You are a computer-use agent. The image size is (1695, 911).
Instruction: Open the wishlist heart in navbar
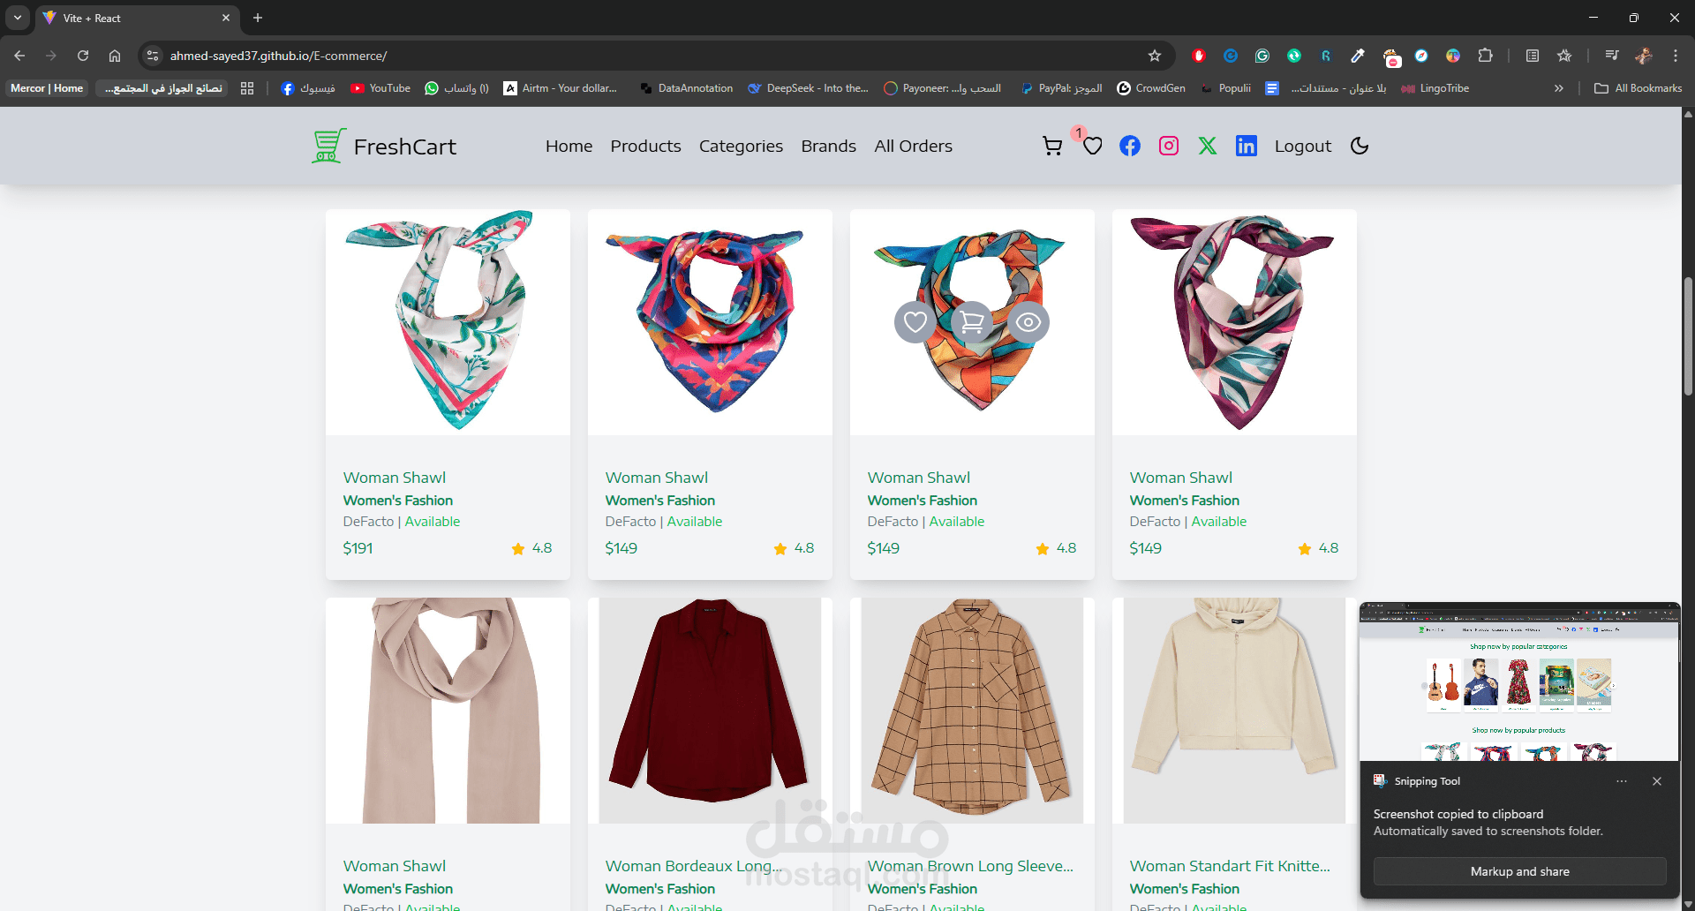click(x=1093, y=146)
